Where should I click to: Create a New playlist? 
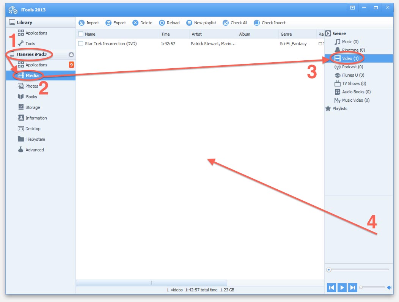(201, 23)
